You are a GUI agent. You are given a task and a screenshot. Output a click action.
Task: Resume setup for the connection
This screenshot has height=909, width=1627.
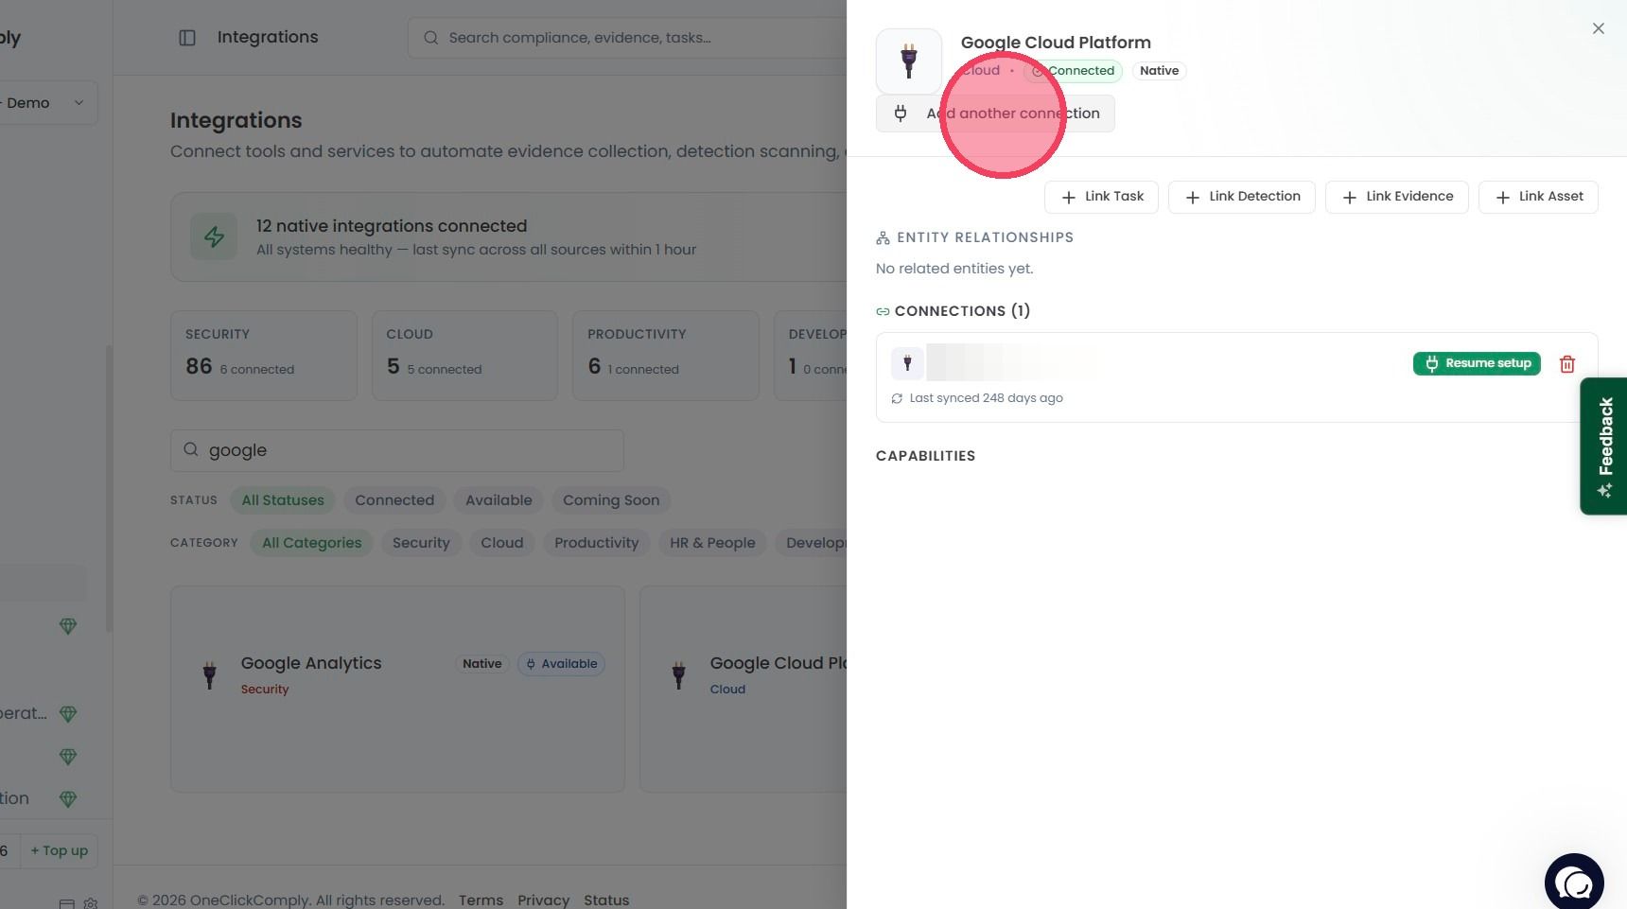tap(1477, 363)
